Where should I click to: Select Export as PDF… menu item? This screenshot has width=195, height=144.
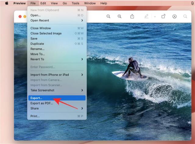point(41,103)
